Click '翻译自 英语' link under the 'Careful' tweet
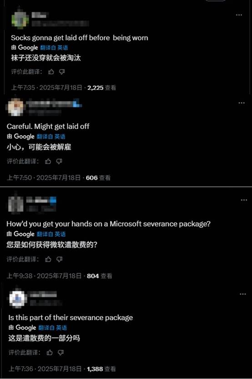Viewport: 252px width, 379px height. pyautogui.click(x=51, y=137)
